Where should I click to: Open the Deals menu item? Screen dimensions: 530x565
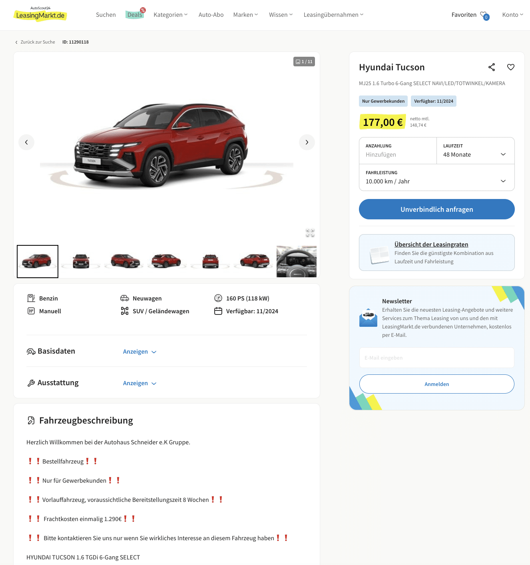(135, 15)
